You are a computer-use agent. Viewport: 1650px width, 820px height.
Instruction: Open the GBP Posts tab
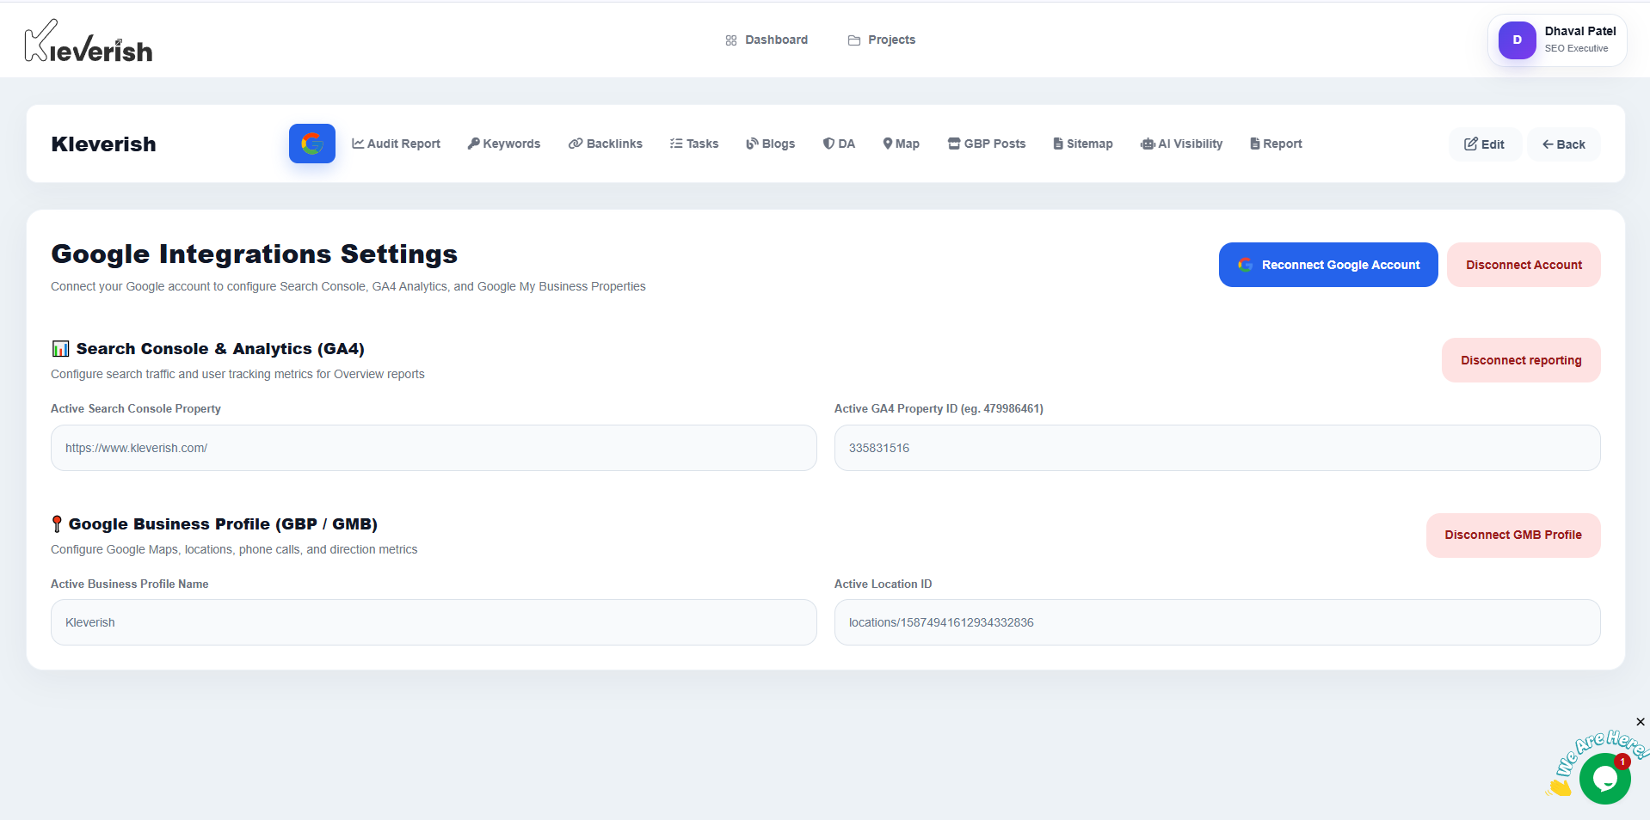(987, 144)
